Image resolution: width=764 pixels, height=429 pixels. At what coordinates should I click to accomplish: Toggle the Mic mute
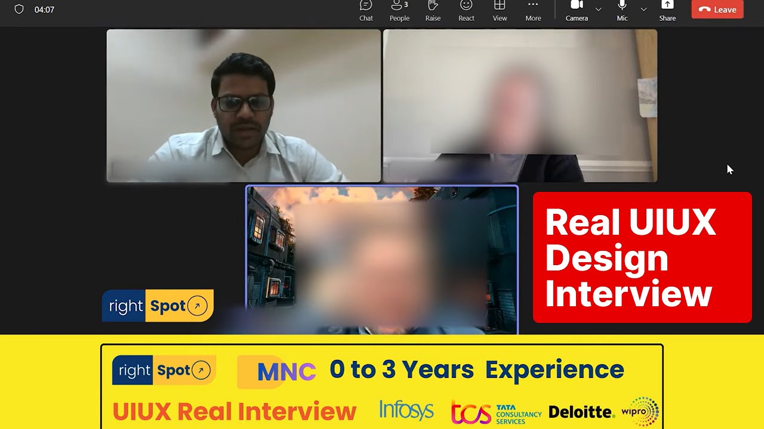[x=622, y=11]
